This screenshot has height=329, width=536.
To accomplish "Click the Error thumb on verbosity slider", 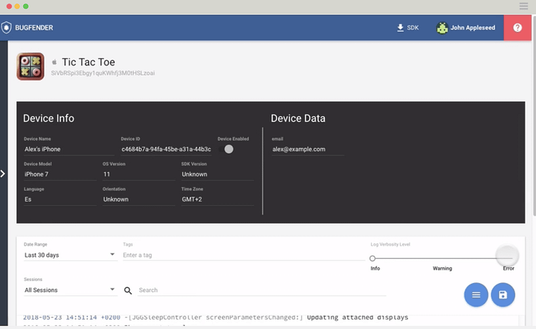I will click(x=508, y=256).
